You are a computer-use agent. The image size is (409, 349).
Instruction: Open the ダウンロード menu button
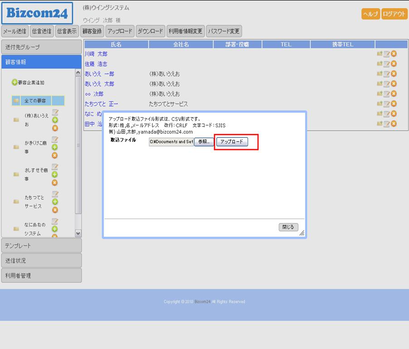pyautogui.click(x=150, y=31)
